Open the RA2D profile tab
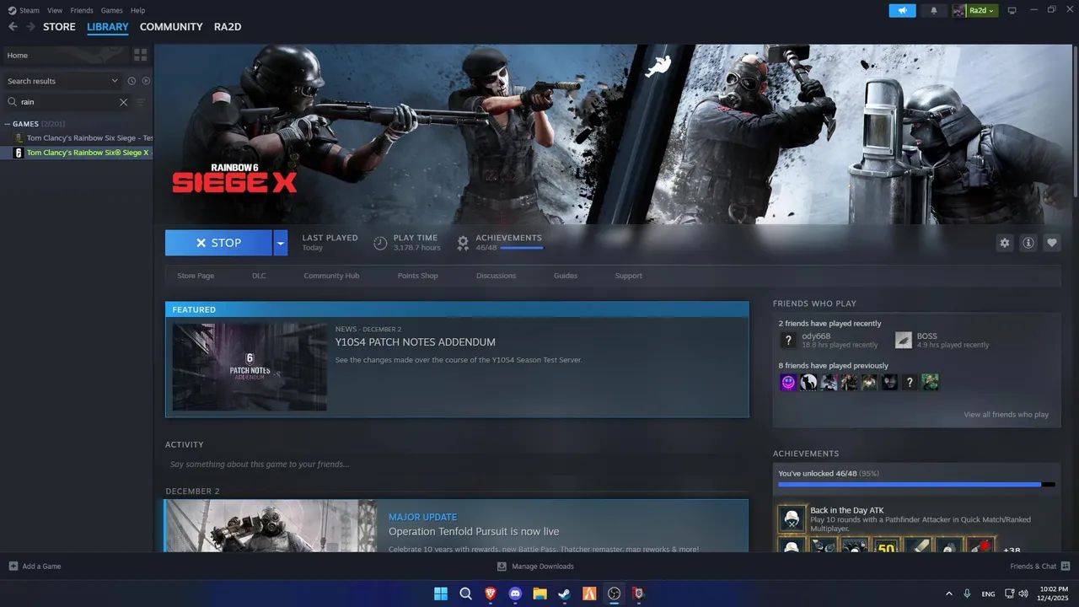1079x607 pixels. click(228, 27)
